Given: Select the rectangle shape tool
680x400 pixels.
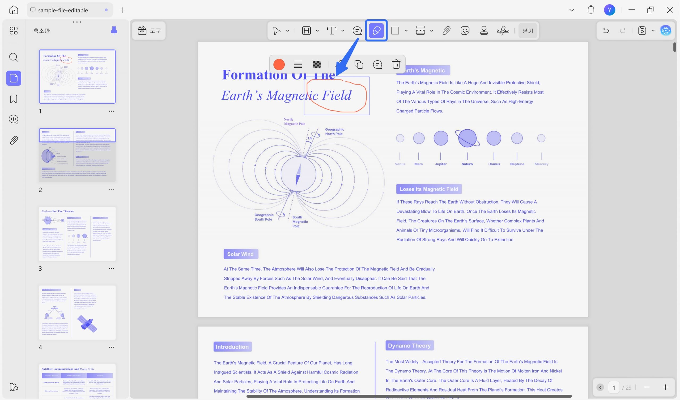Looking at the screenshot, I should (395, 31).
